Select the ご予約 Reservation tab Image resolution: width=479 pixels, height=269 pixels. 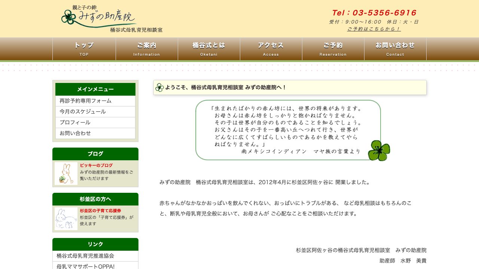[333, 49]
